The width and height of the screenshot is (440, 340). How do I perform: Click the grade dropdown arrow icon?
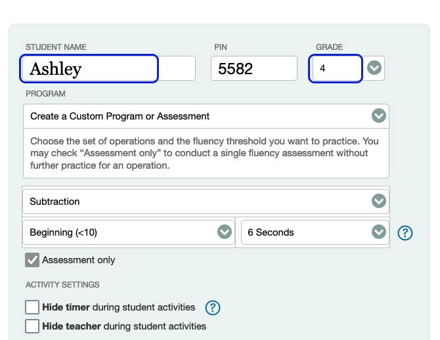[374, 68]
